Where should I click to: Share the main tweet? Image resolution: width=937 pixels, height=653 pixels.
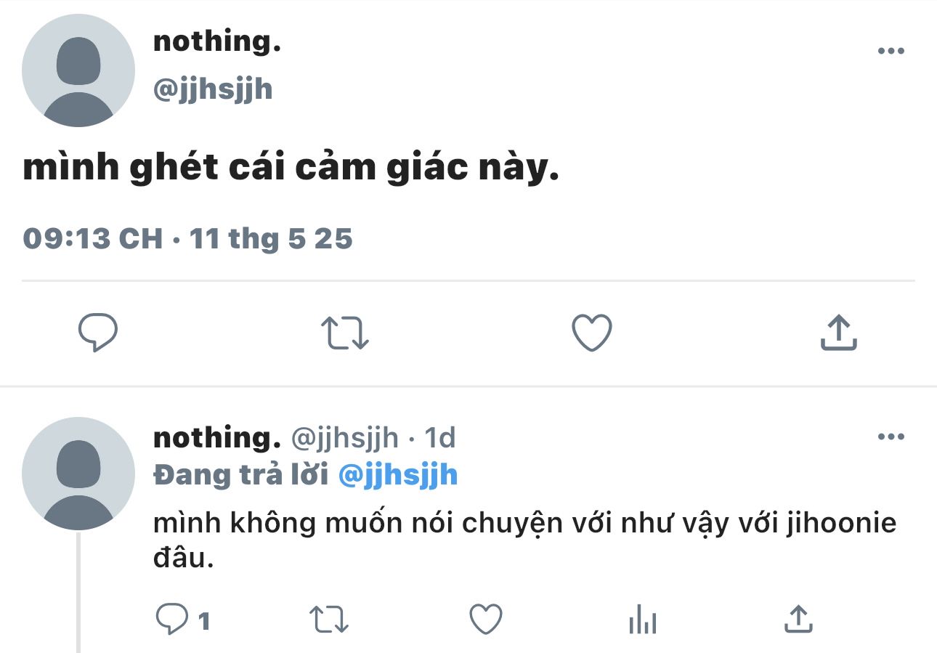[839, 333]
